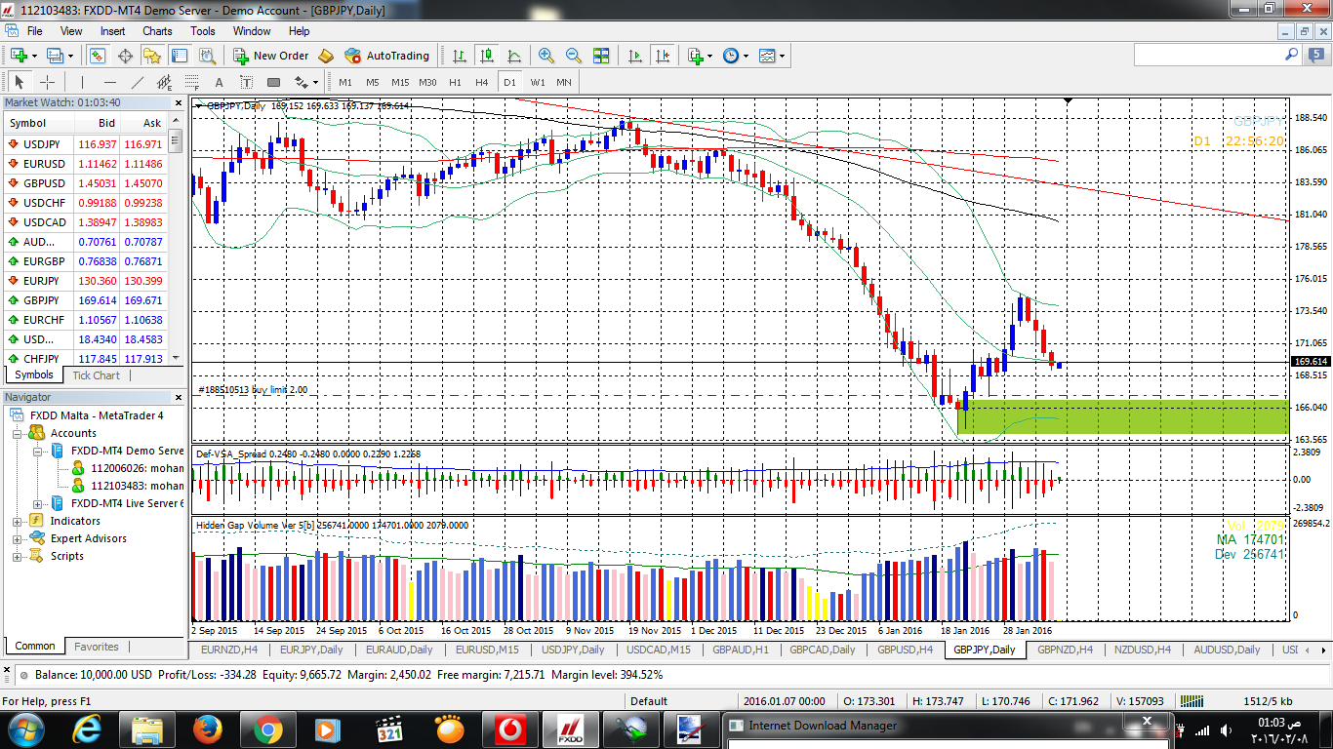The image size is (1333, 749).
Task: Collapse the Accounts tree node
Action: pyautogui.click(x=19, y=433)
